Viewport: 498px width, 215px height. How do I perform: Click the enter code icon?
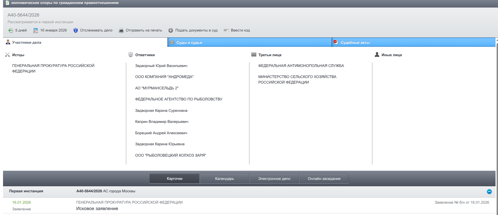click(x=226, y=30)
